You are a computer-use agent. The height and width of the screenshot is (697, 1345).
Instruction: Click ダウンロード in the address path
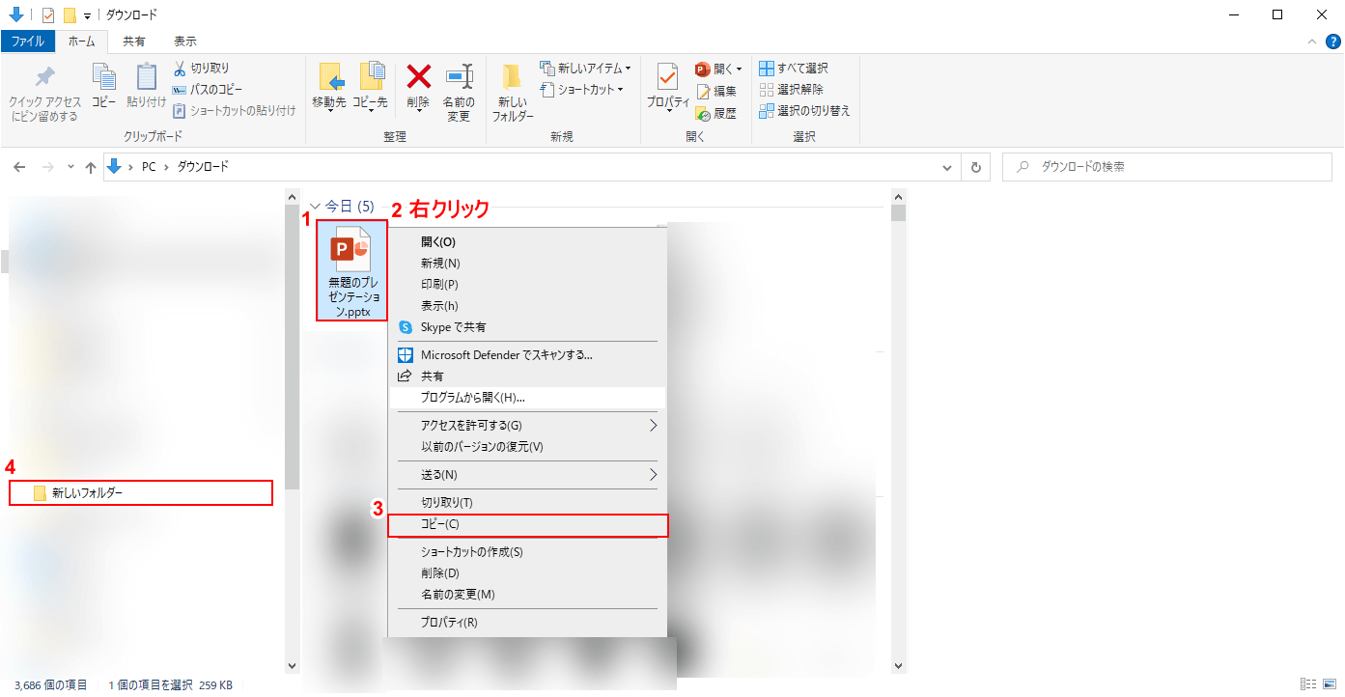(204, 167)
